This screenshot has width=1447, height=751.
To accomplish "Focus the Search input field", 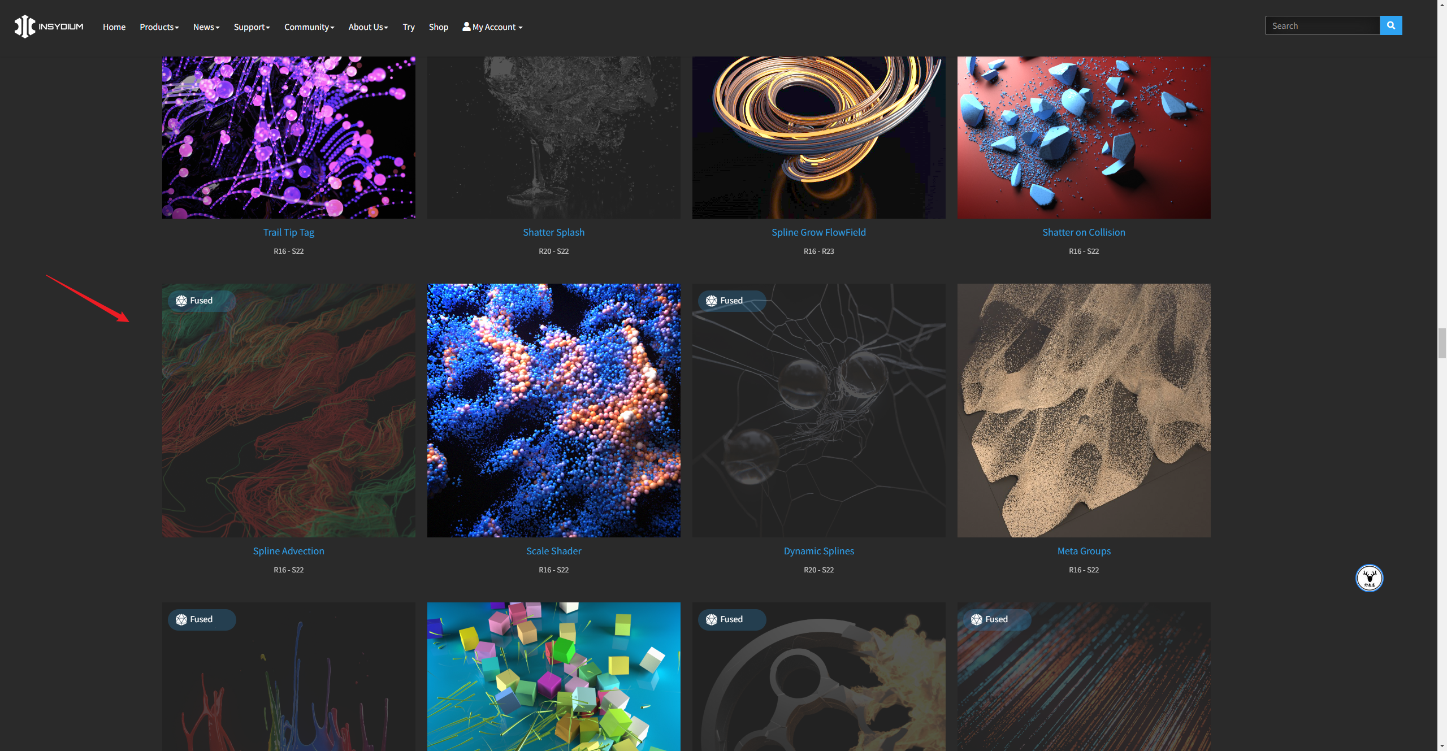I will (1322, 25).
